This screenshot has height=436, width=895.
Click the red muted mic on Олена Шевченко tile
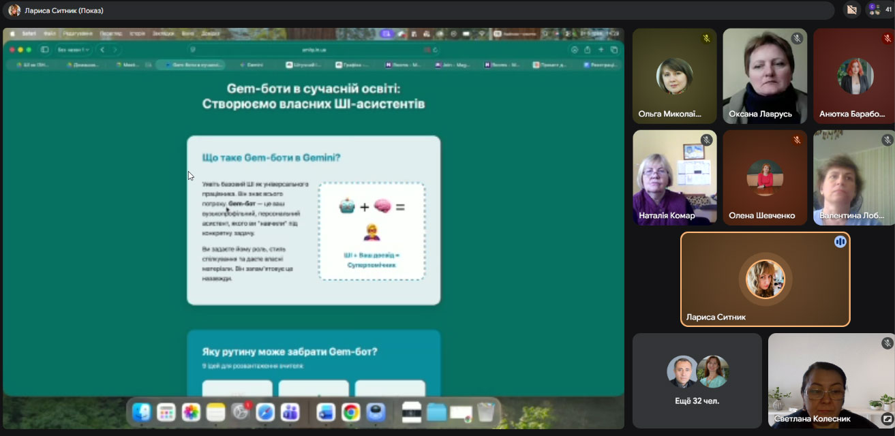[x=797, y=140]
